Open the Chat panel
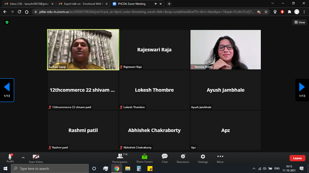 pyautogui.click(x=165, y=158)
